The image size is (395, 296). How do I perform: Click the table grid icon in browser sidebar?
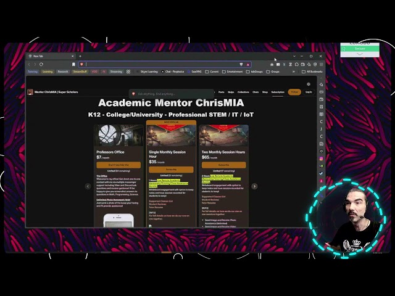coord(321,114)
